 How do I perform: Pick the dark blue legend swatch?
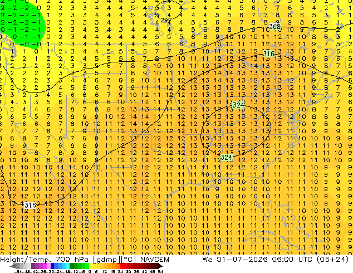pyautogui.click(x=52, y=266)
